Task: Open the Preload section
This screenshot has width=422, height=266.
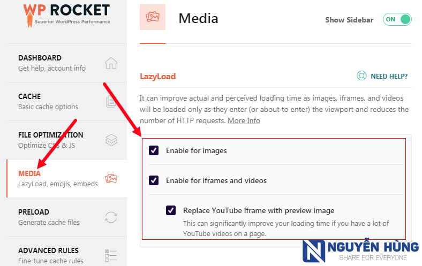Action: click(67, 217)
